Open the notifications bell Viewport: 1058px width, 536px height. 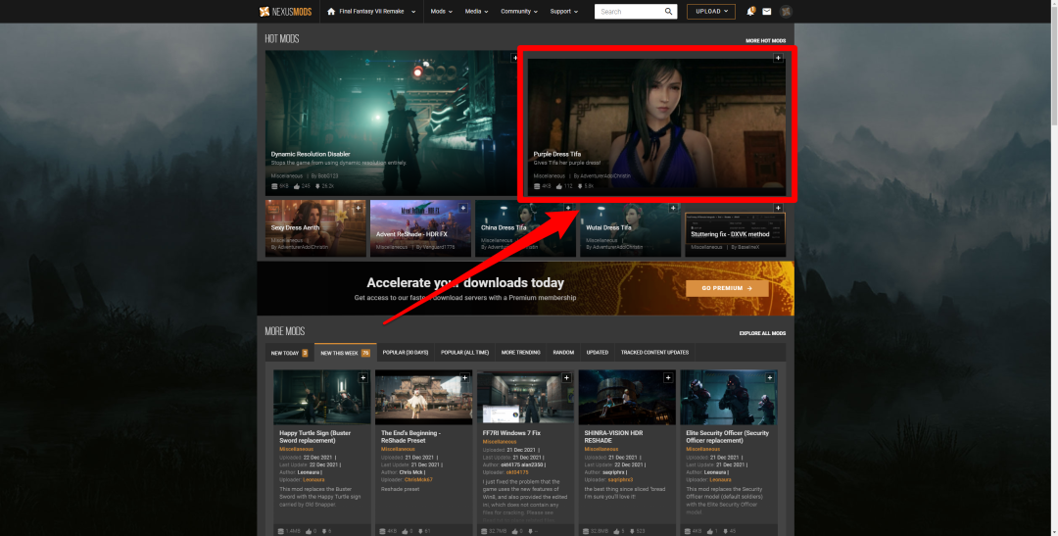pyautogui.click(x=750, y=12)
